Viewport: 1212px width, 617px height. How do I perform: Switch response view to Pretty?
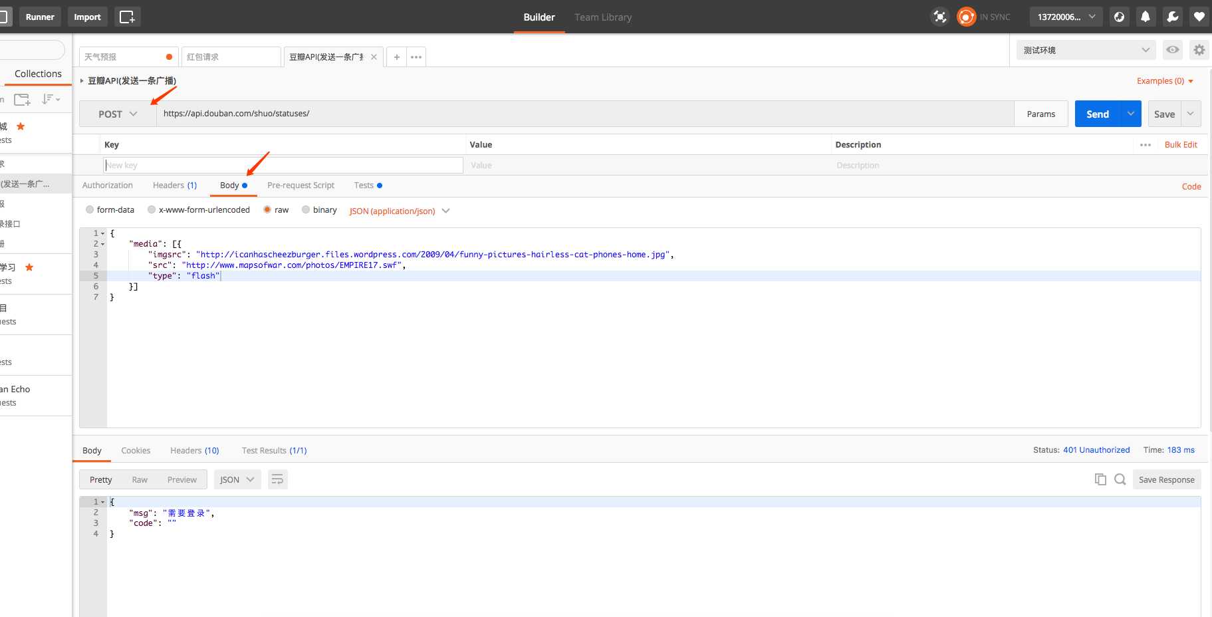(101, 479)
